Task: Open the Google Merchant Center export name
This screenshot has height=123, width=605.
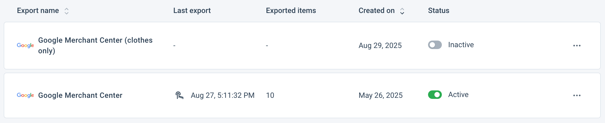Action: pos(80,95)
